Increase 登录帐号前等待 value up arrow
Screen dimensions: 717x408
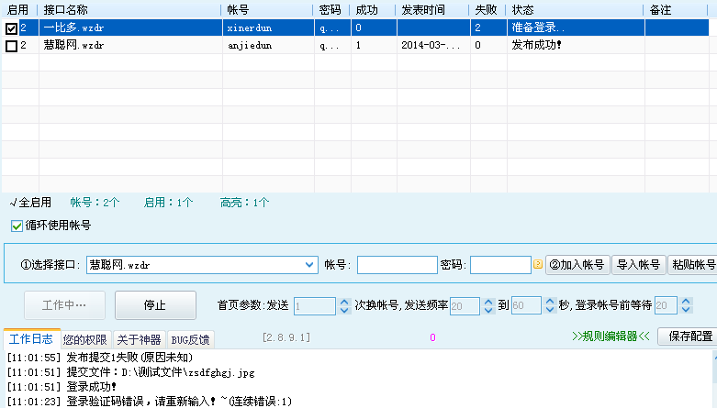pos(686,302)
